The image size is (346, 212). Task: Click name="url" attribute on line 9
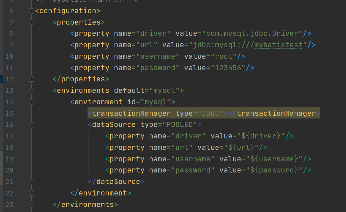[x=136, y=45]
